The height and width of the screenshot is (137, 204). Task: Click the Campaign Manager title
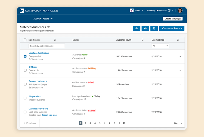coord(41,11)
